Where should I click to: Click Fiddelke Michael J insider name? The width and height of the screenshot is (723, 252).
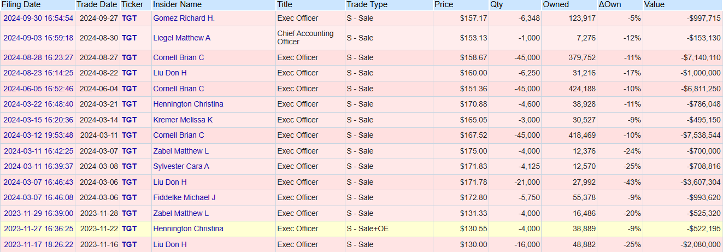click(184, 197)
